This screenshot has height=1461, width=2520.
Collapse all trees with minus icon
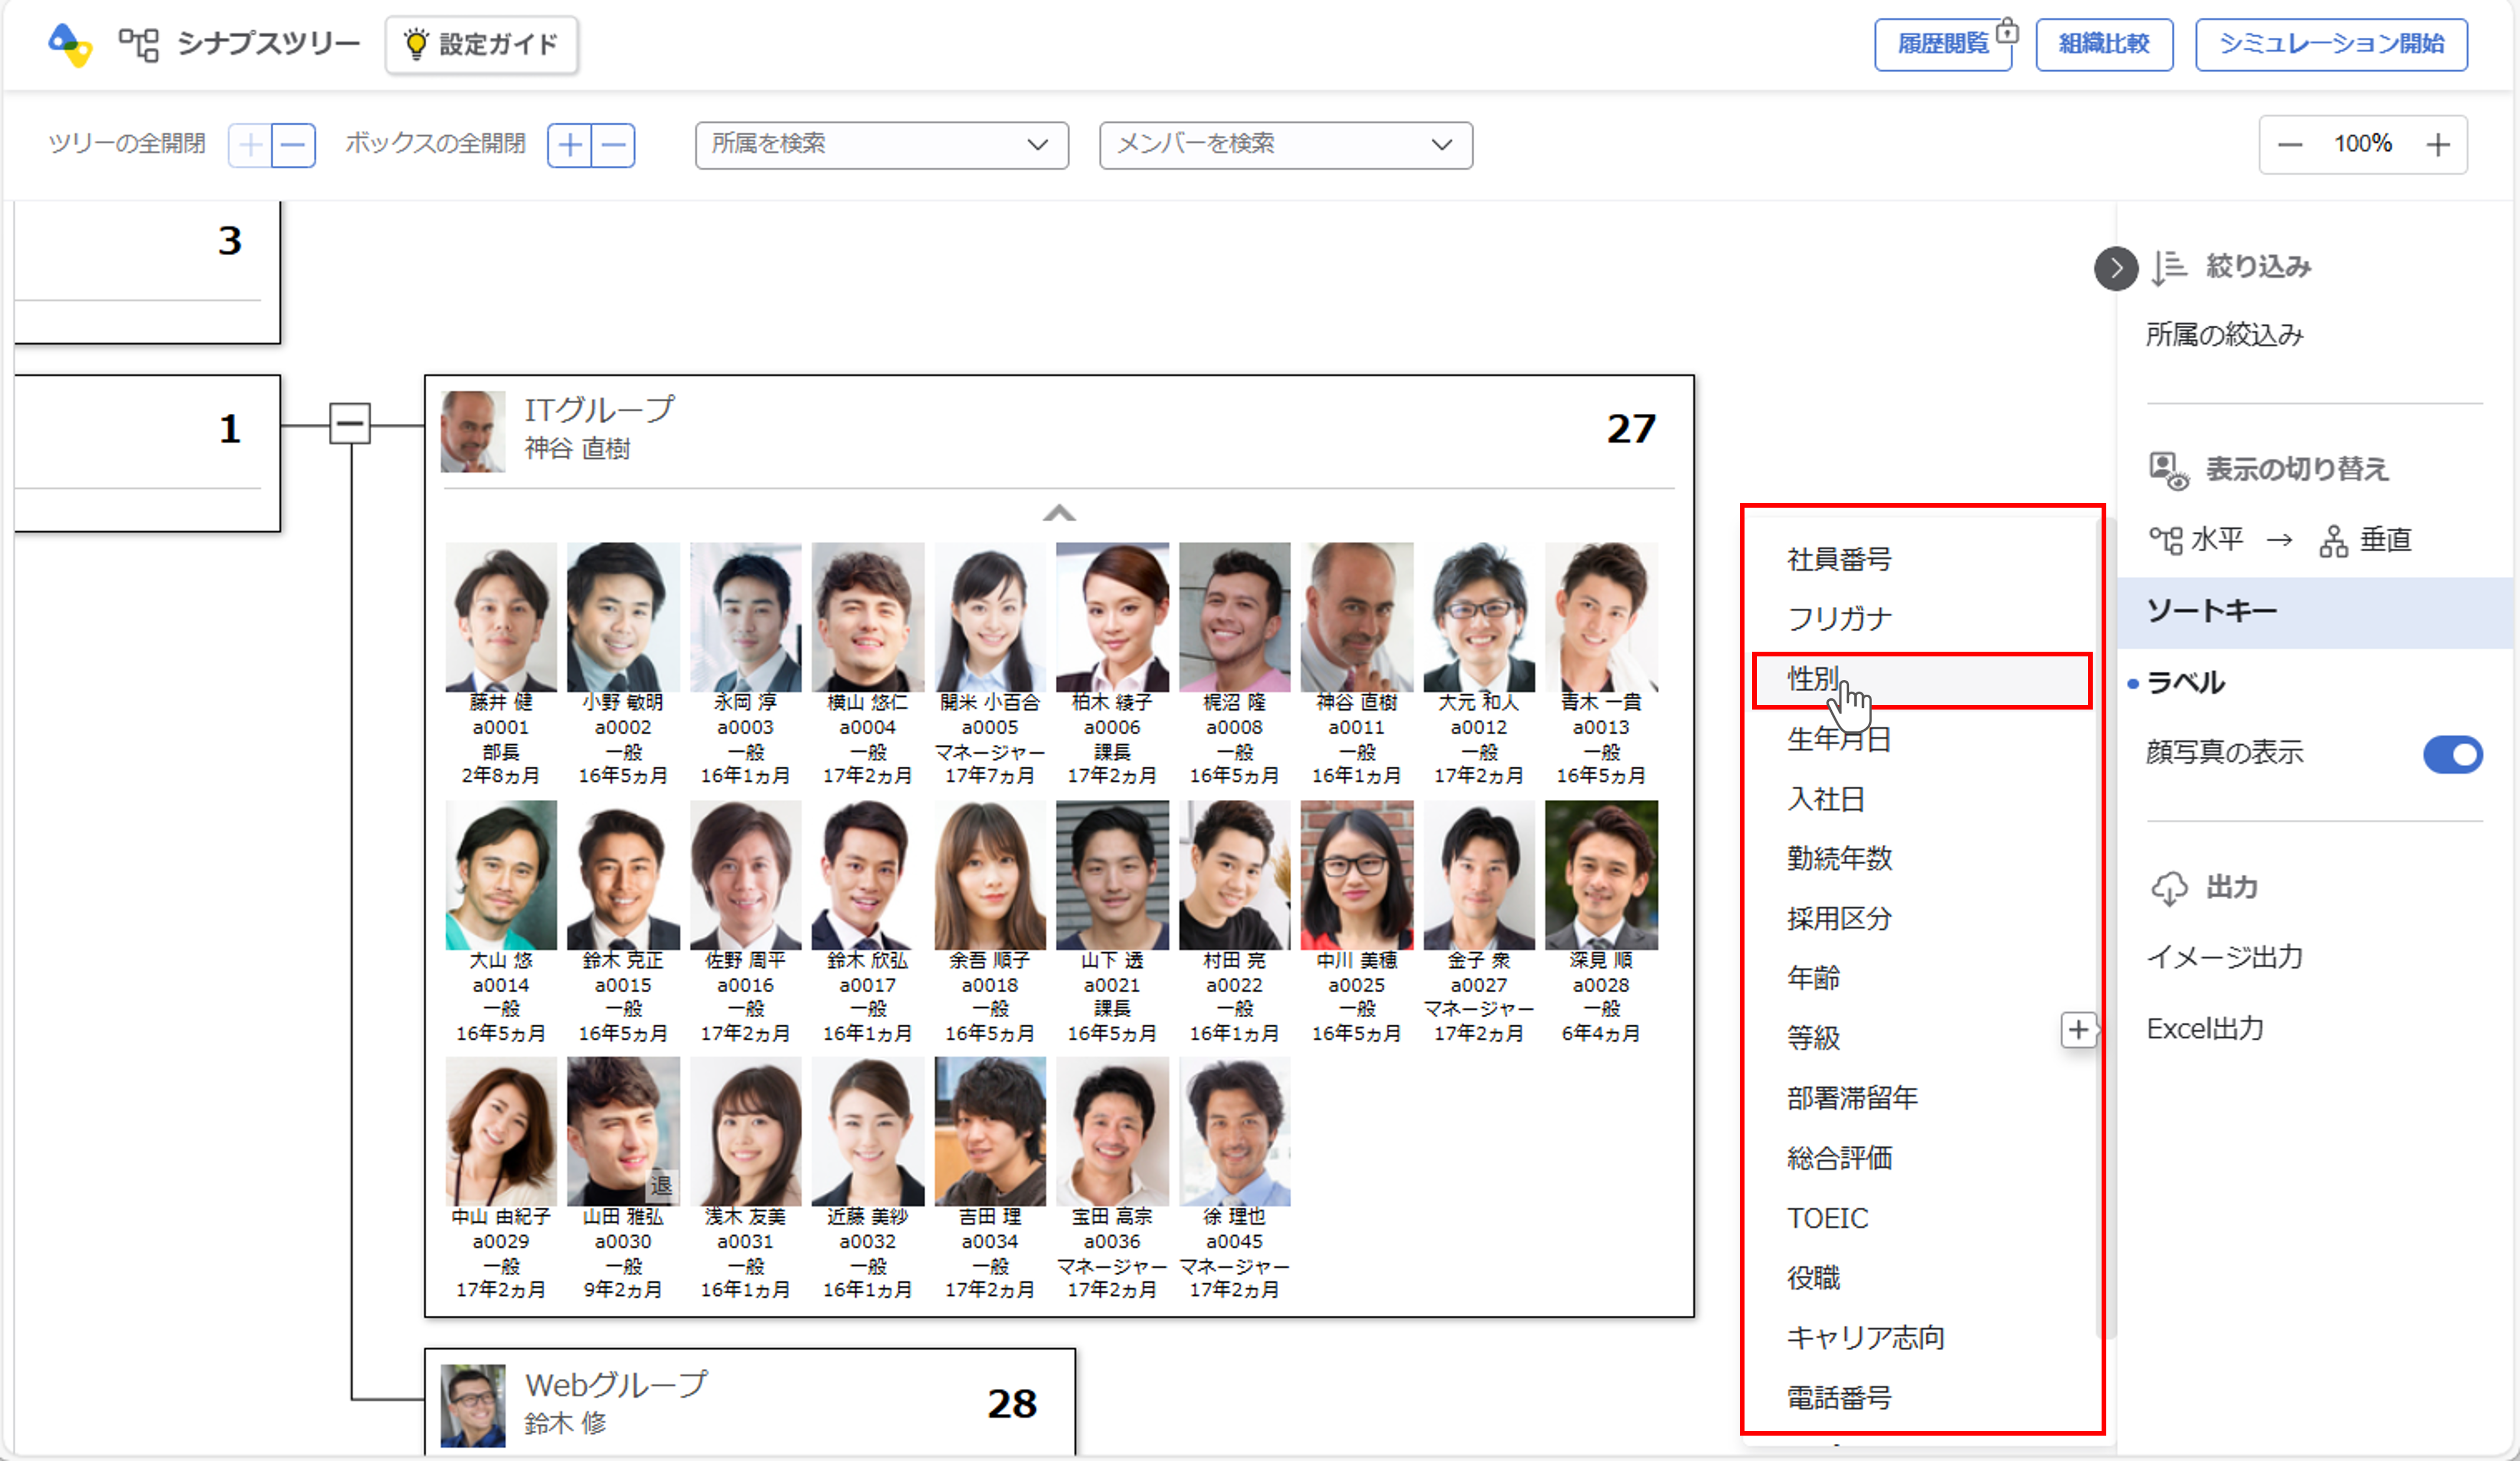(x=294, y=145)
